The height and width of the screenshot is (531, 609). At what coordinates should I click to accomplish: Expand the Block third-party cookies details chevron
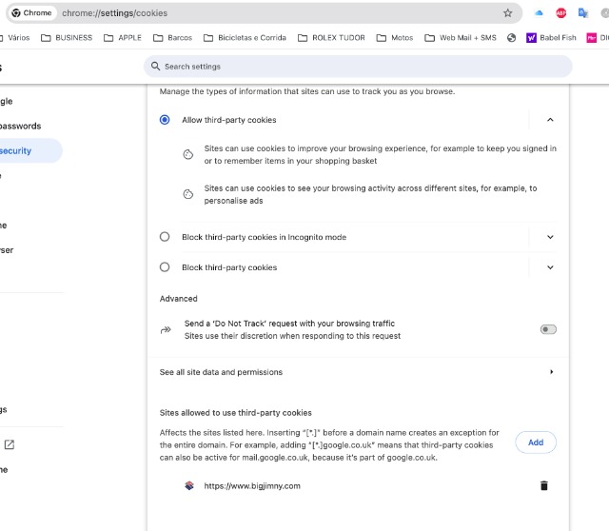550,267
